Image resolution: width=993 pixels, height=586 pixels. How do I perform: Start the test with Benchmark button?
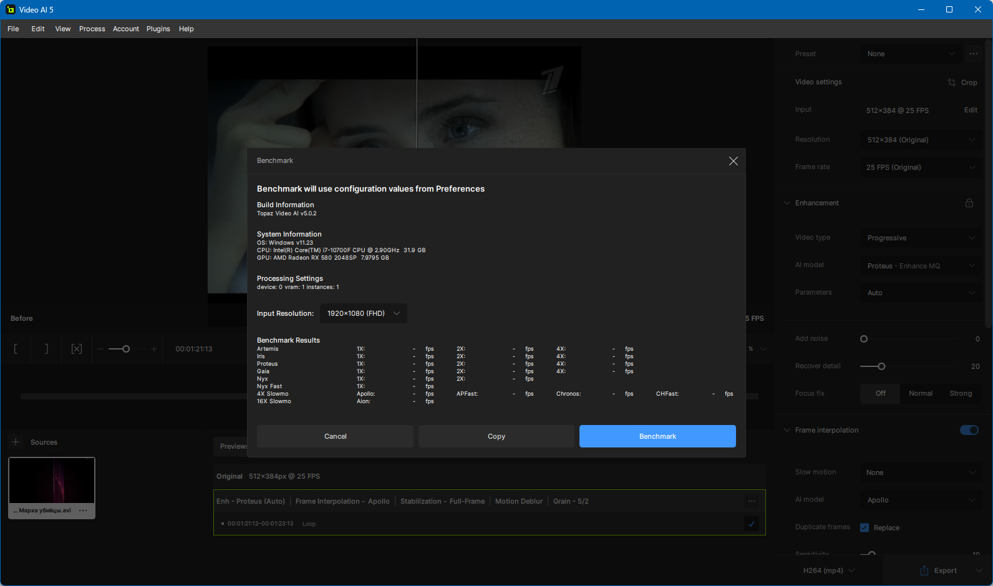pos(657,436)
